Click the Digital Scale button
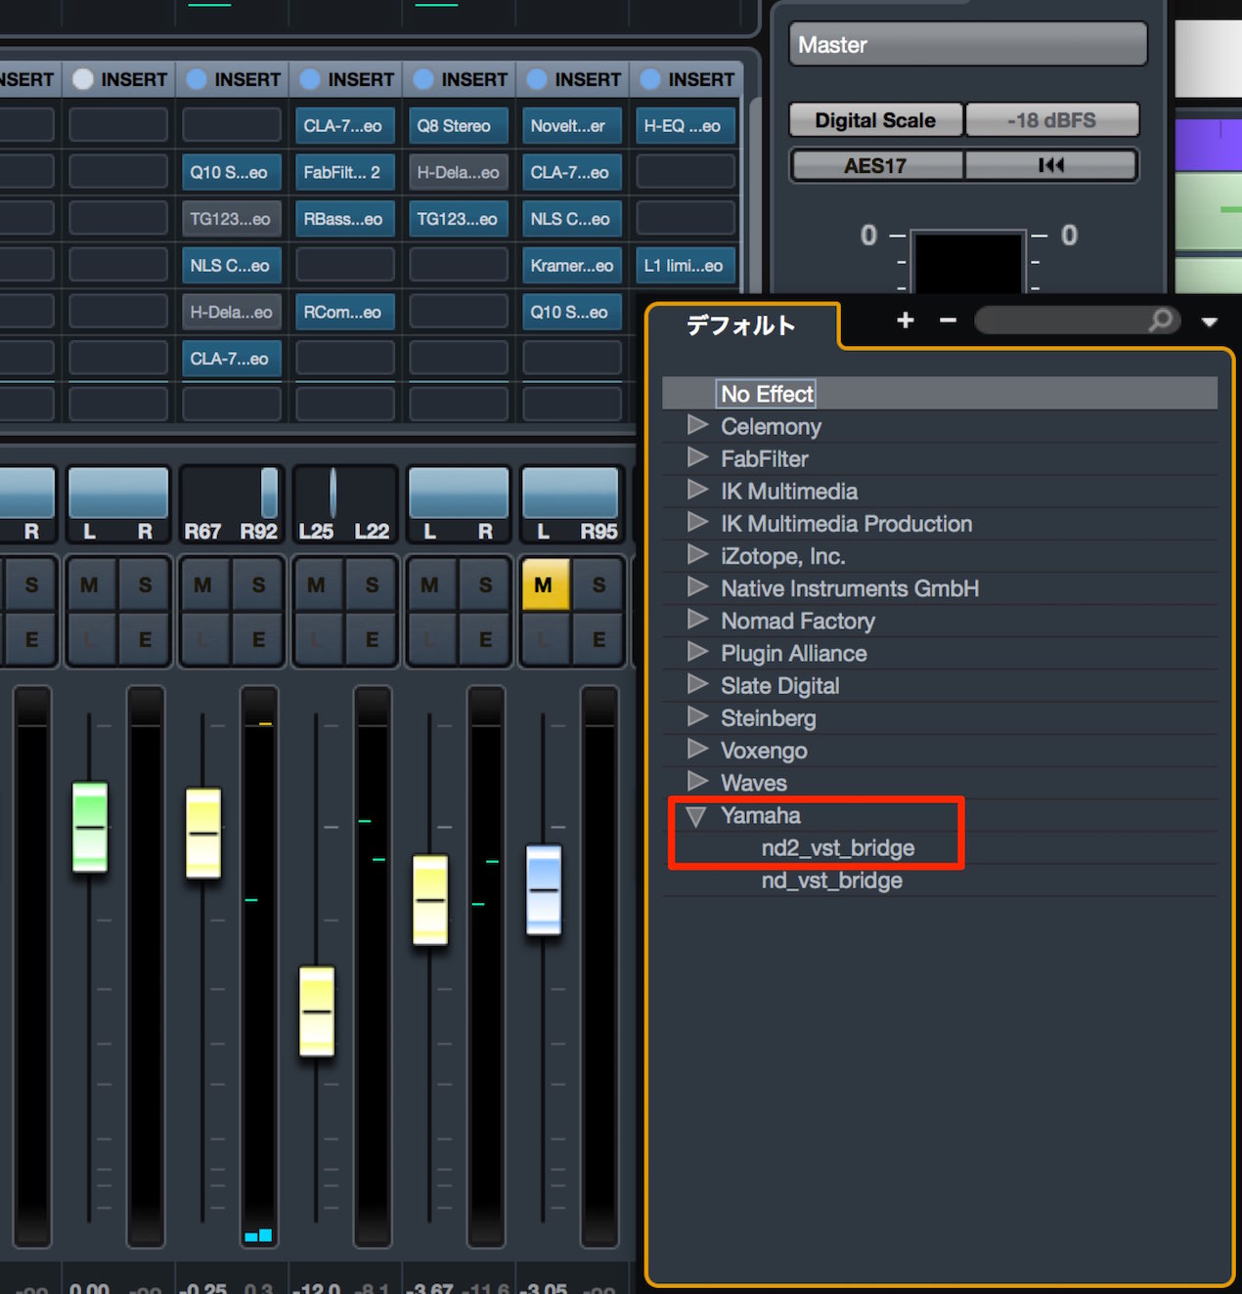Screen dimensions: 1242x1294 point(875,120)
